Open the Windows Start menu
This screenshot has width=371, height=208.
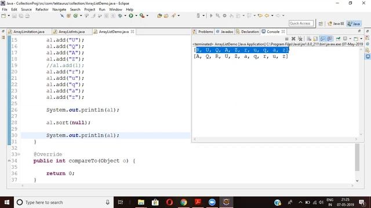coord(7,202)
